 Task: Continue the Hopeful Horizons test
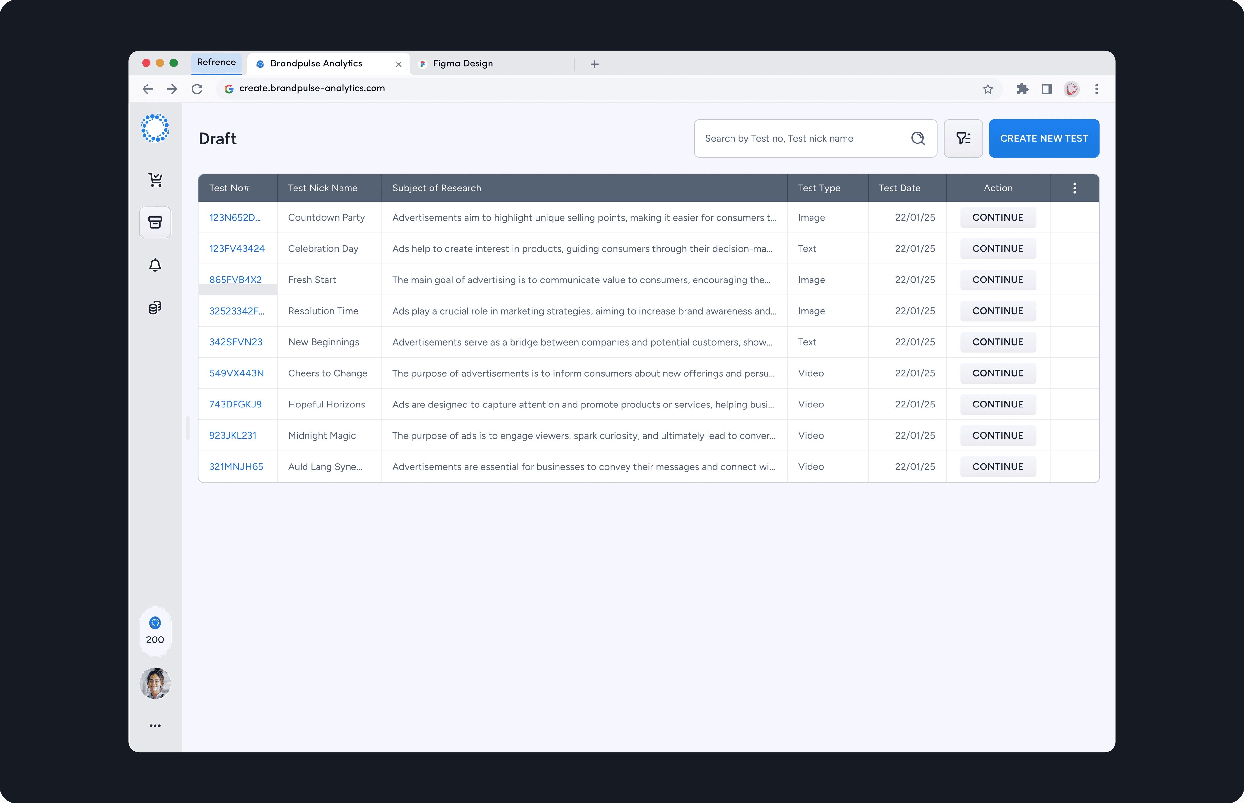tap(997, 405)
